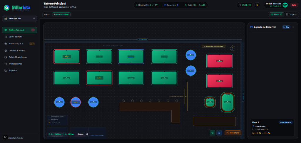Screen dimensions: 301x143
Task: Zoom in on the floor plan
Action: coord(213,133)
